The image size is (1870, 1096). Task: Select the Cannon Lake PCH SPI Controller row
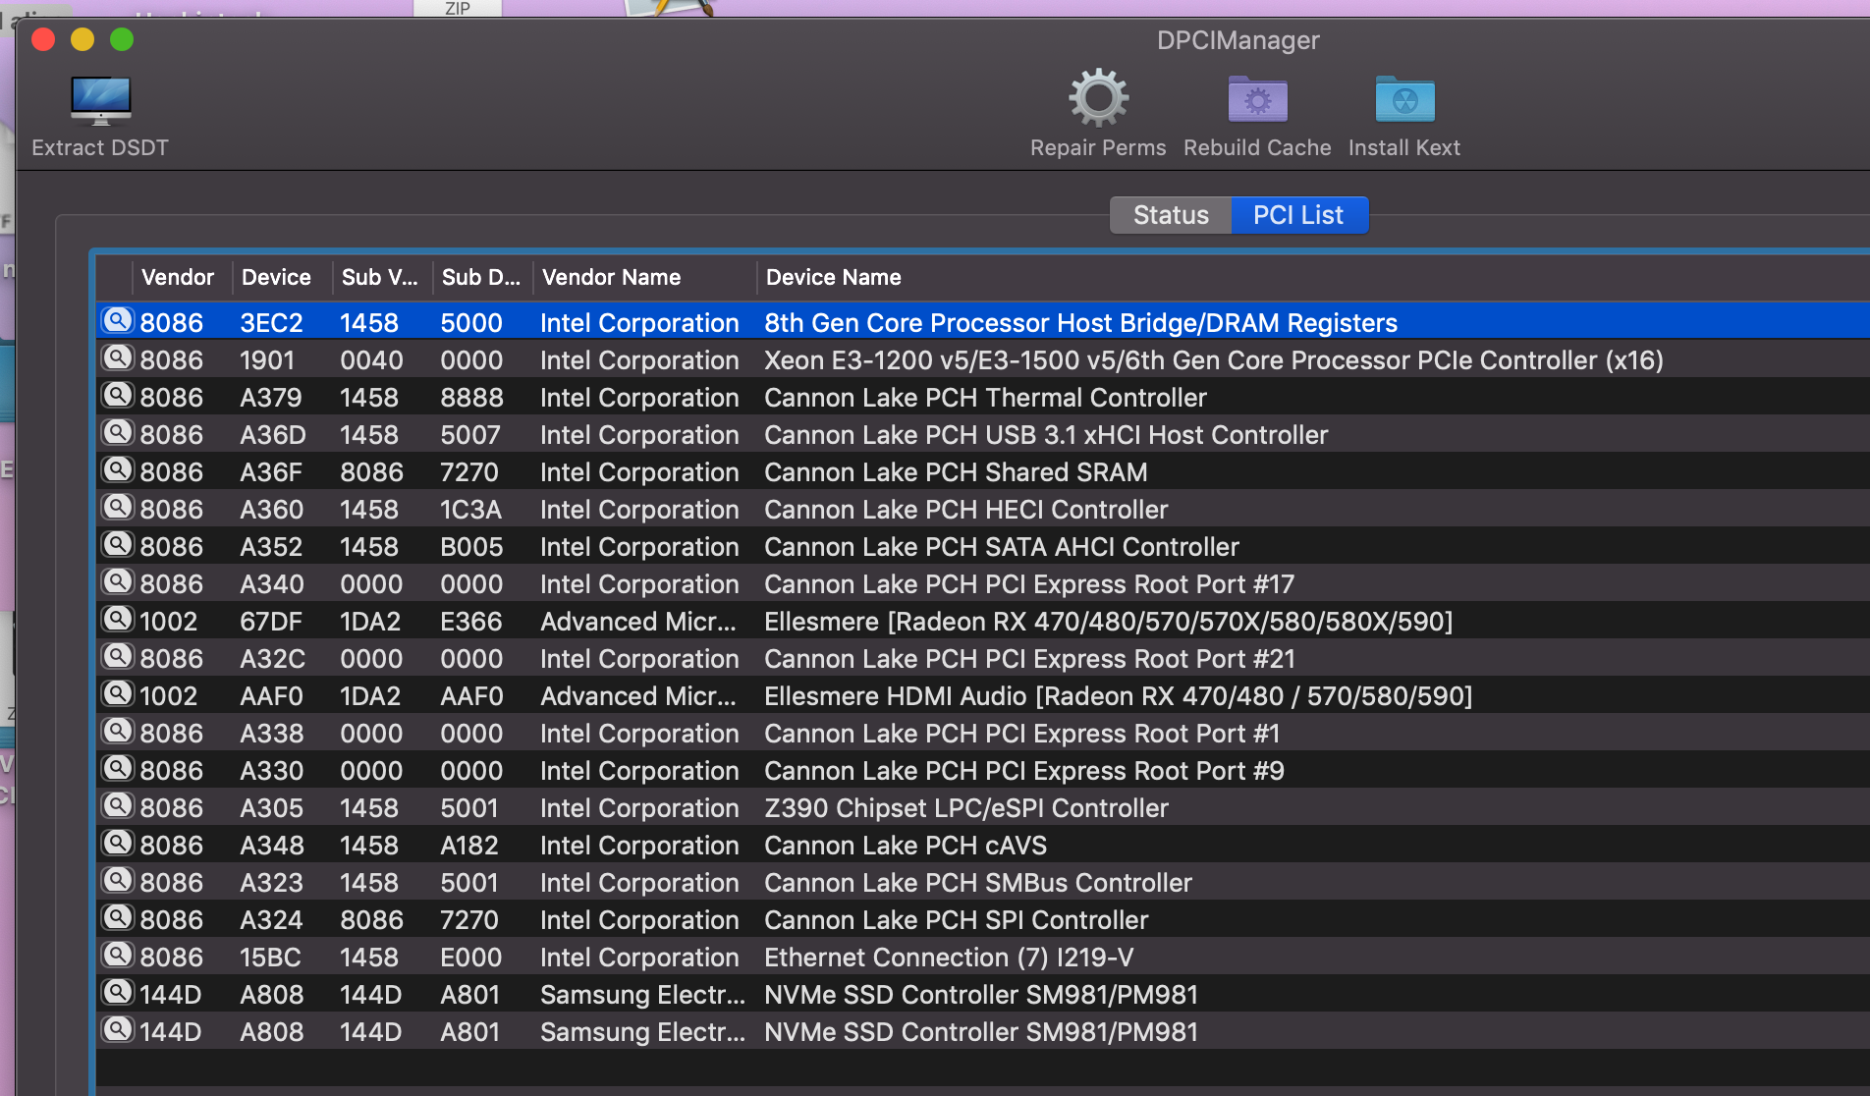(983, 919)
